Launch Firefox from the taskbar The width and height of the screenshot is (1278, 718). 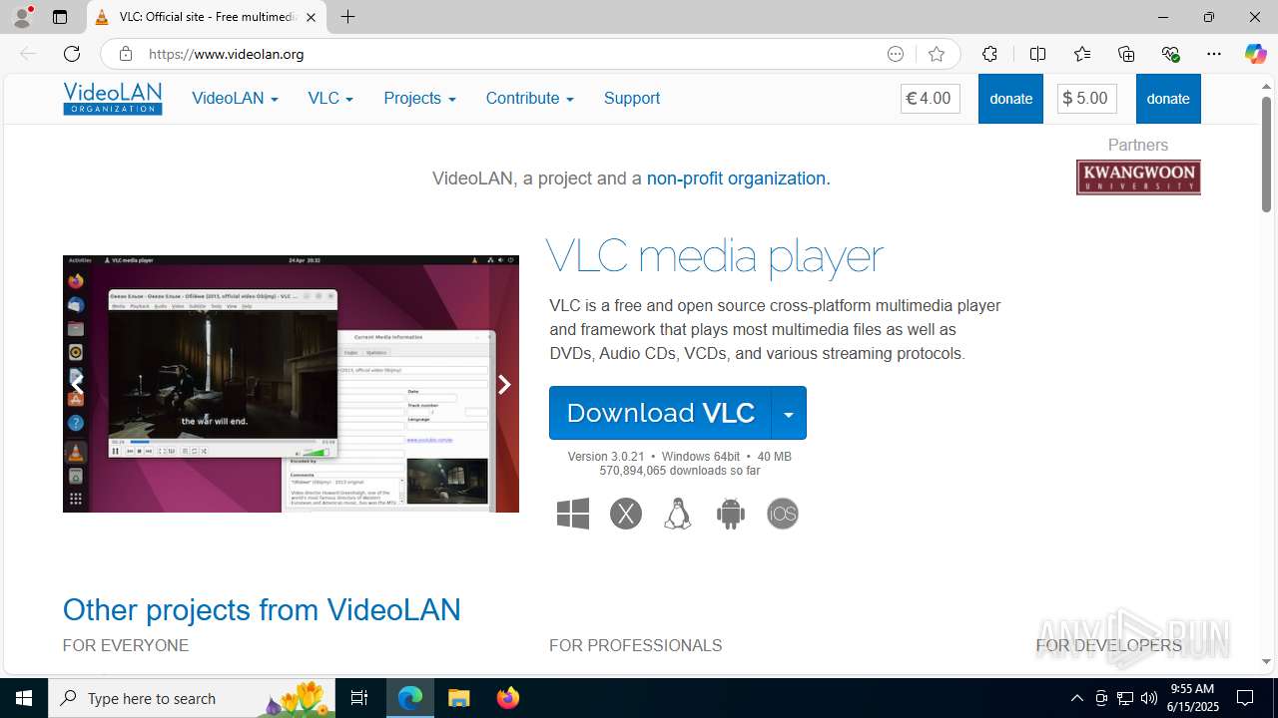[x=508, y=698]
